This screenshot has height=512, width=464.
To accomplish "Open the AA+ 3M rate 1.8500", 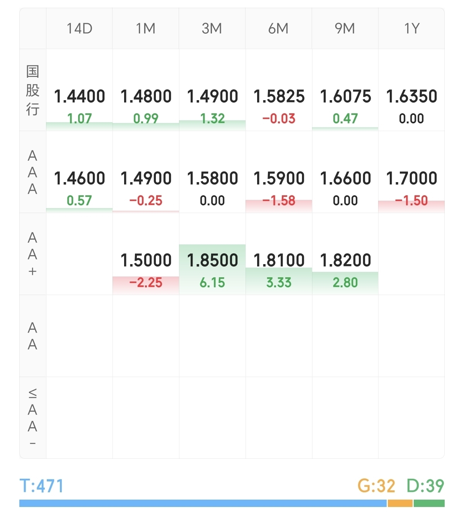I will tap(212, 260).
